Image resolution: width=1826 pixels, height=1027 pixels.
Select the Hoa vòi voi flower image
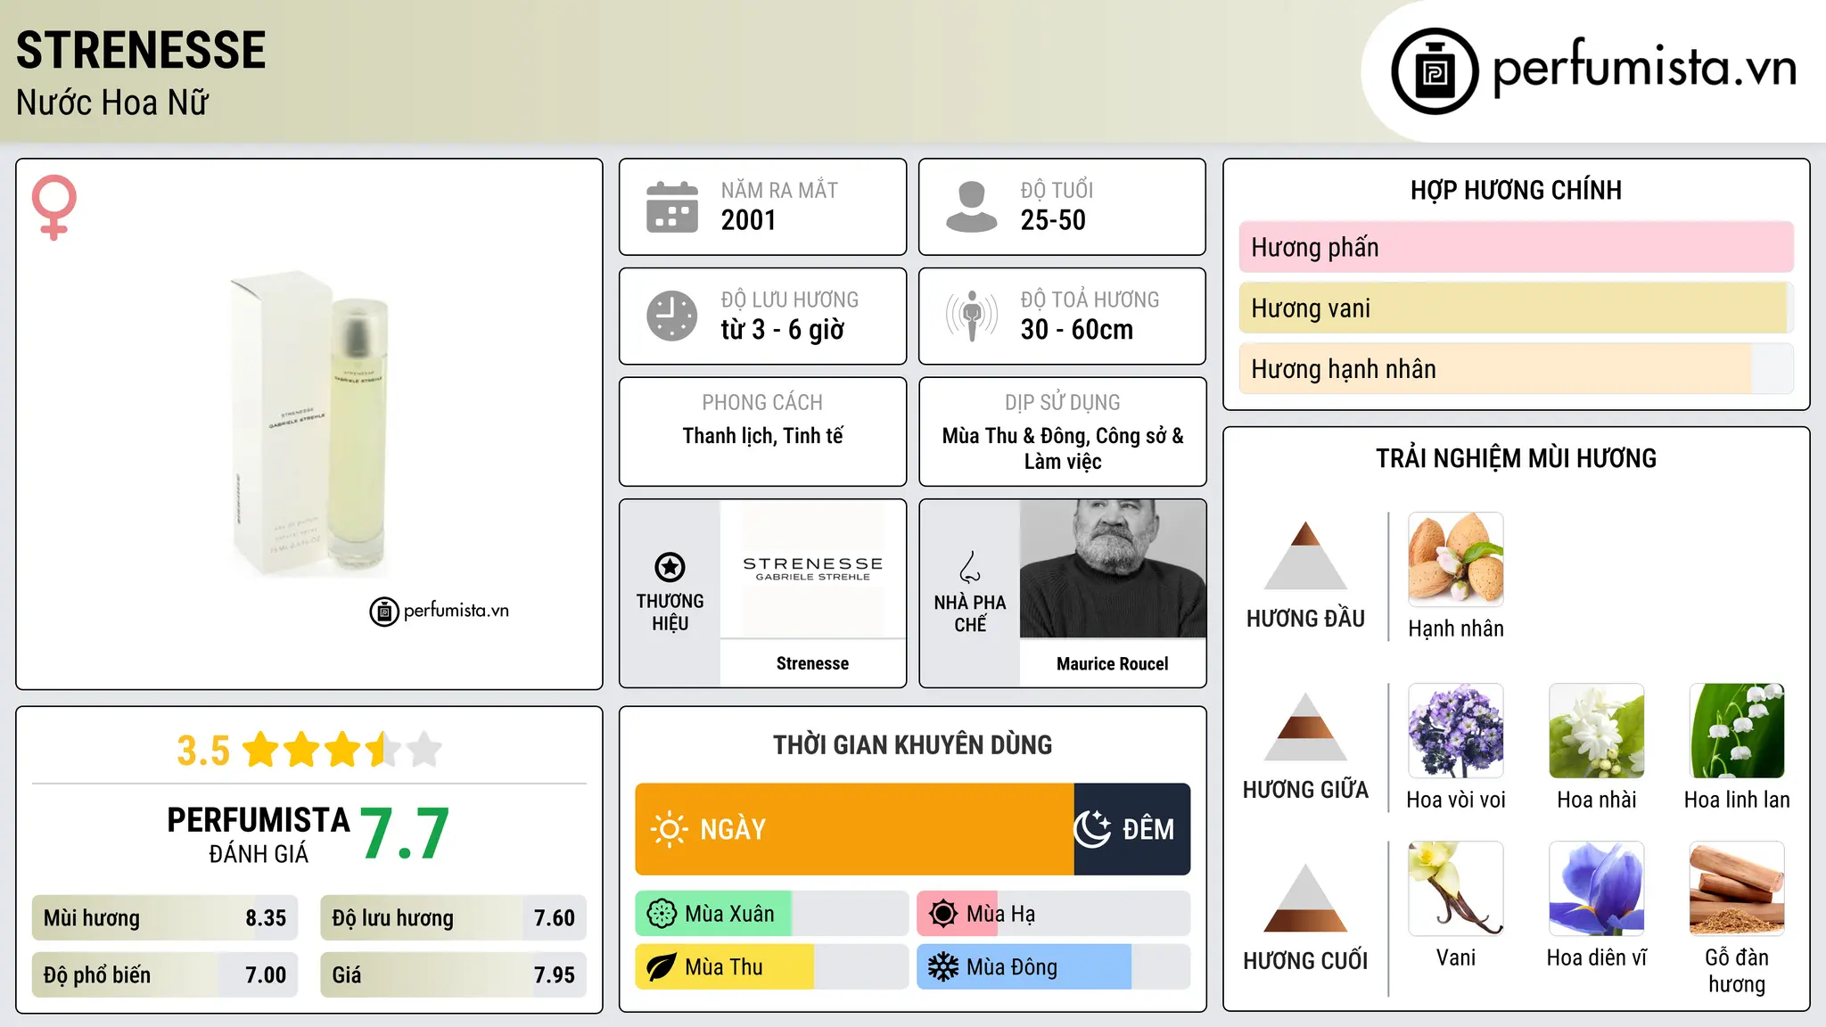(1456, 731)
